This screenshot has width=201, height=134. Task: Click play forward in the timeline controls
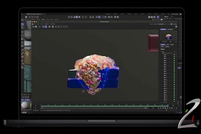pyautogui.click(x=167, y=108)
